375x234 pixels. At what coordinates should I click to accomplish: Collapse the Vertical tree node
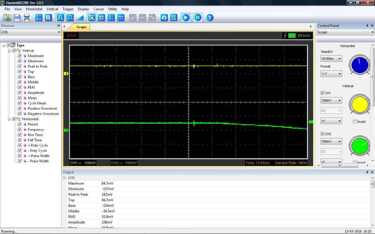pyautogui.click(x=9, y=51)
